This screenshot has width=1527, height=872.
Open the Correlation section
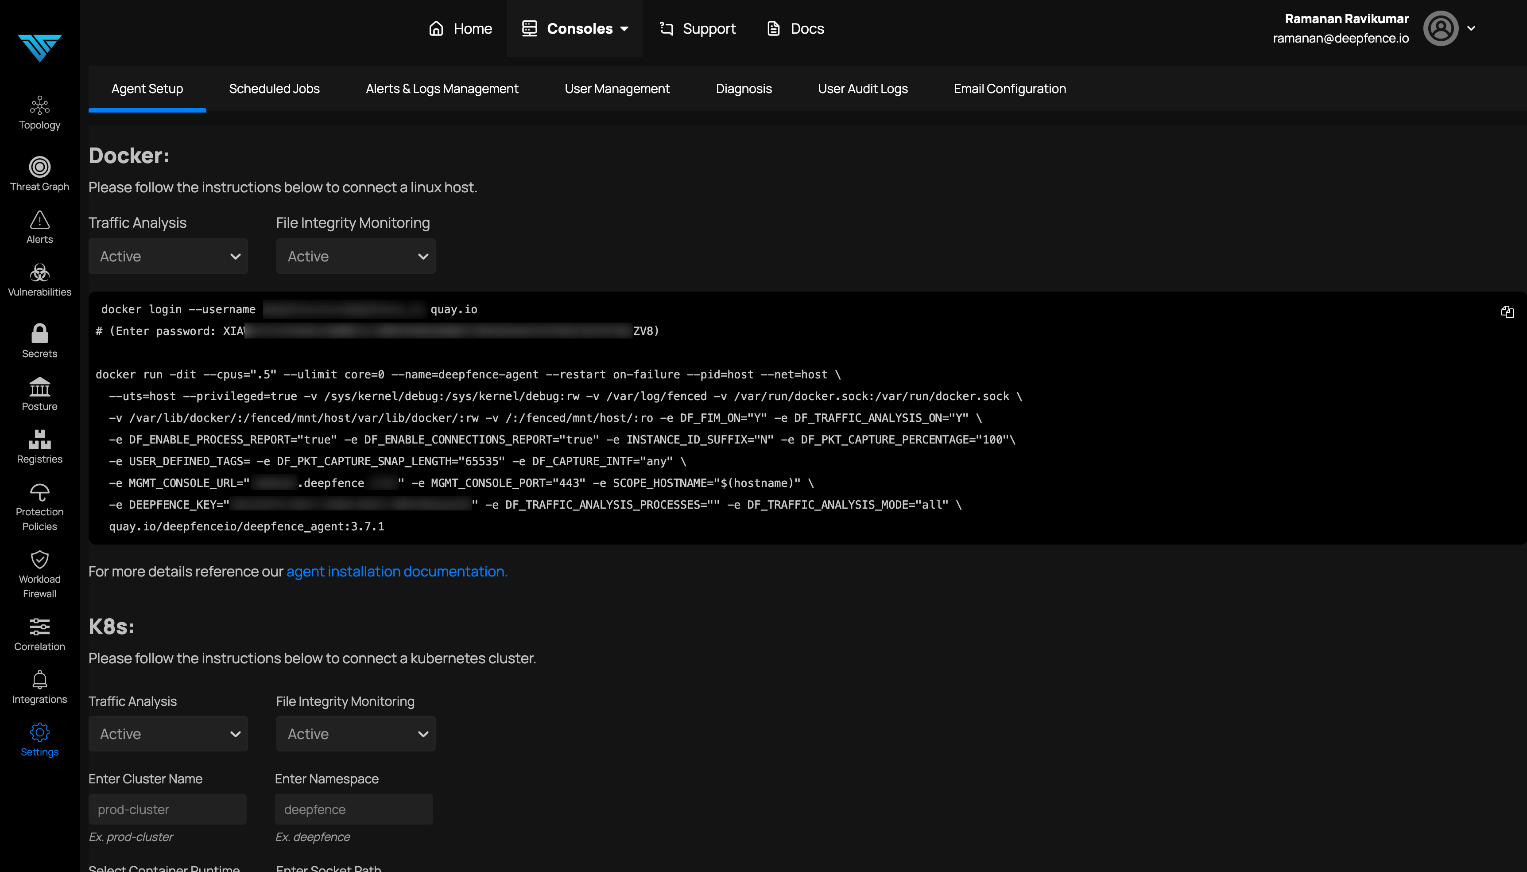(39, 635)
